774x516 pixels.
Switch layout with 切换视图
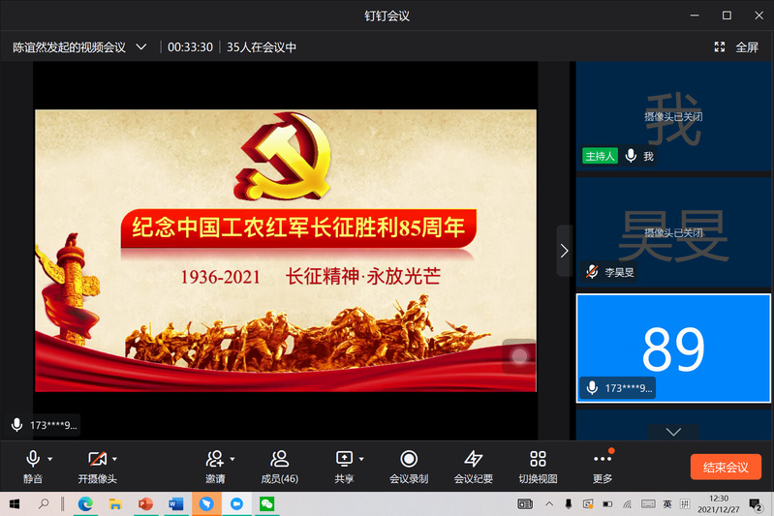538,467
